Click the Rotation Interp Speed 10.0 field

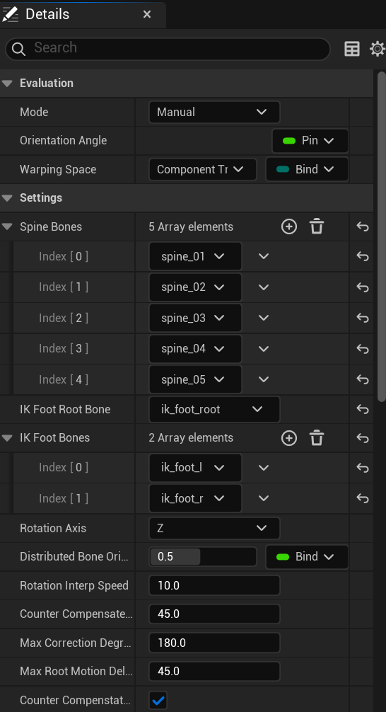click(x=214, y=586)
